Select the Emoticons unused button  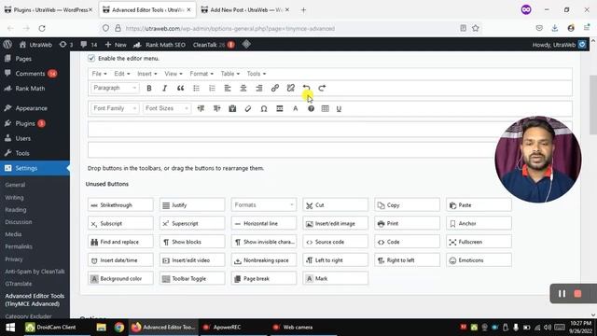tap(479, 260)
